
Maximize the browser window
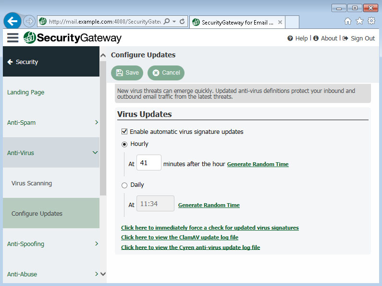click(x=355, y=8)
